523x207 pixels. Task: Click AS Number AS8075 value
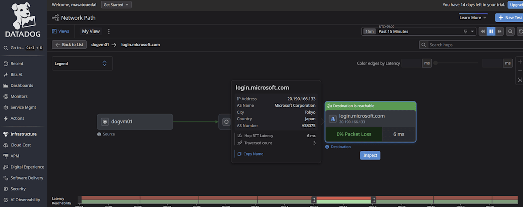coord(308,126)
